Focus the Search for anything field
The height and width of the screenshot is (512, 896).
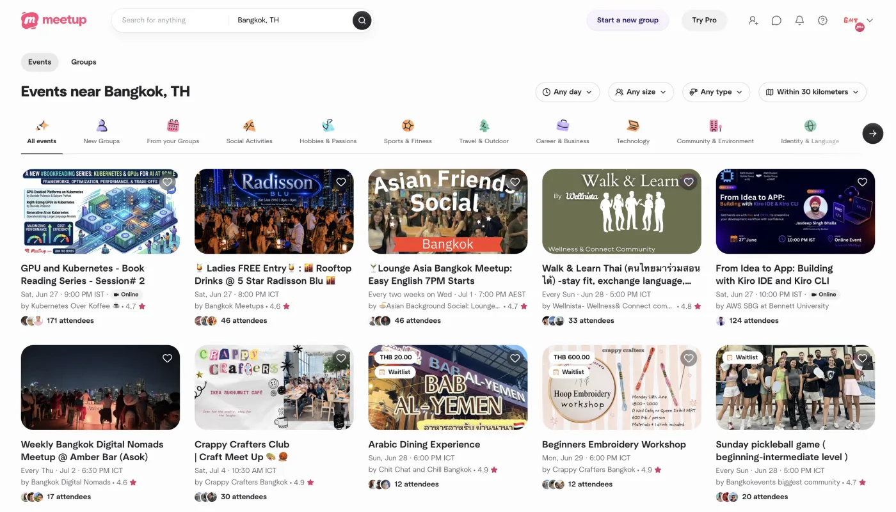coord(172,20)
